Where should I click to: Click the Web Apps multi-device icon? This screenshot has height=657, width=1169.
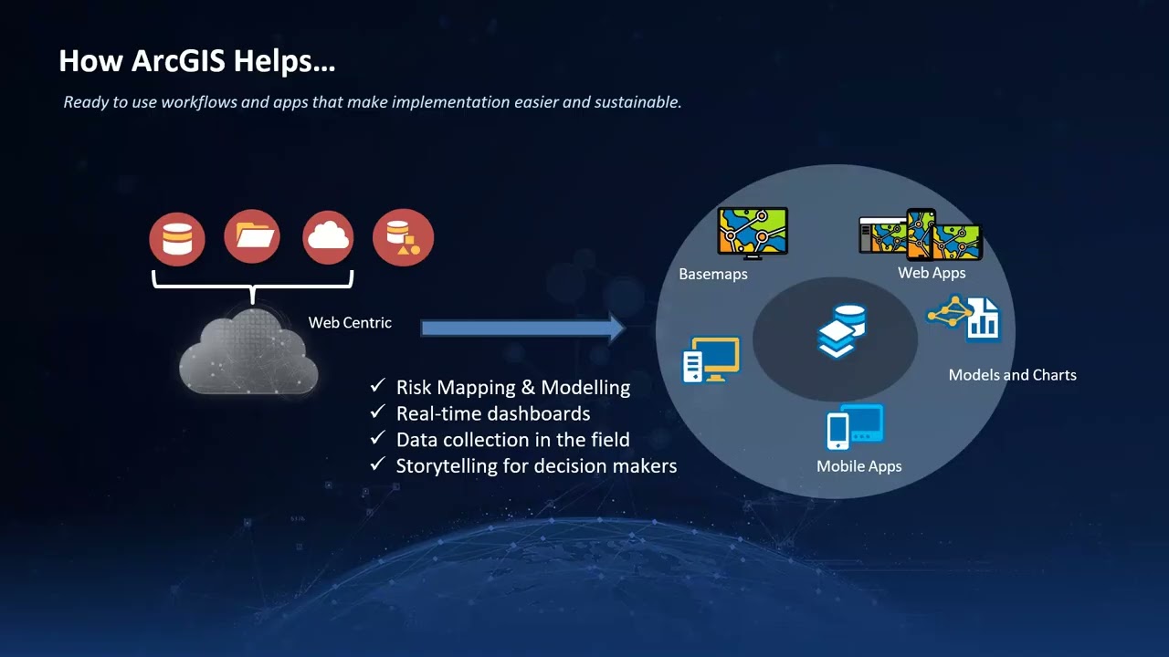920,235
